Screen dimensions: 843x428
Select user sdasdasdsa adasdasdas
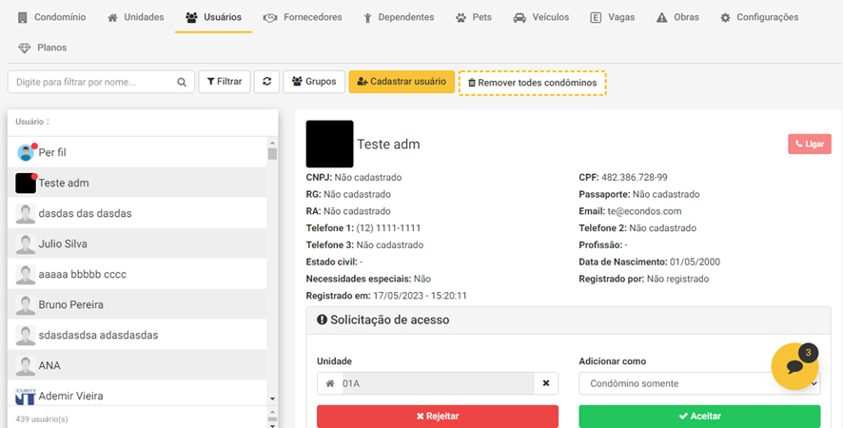pyautogui.click(x=137, y=335)
